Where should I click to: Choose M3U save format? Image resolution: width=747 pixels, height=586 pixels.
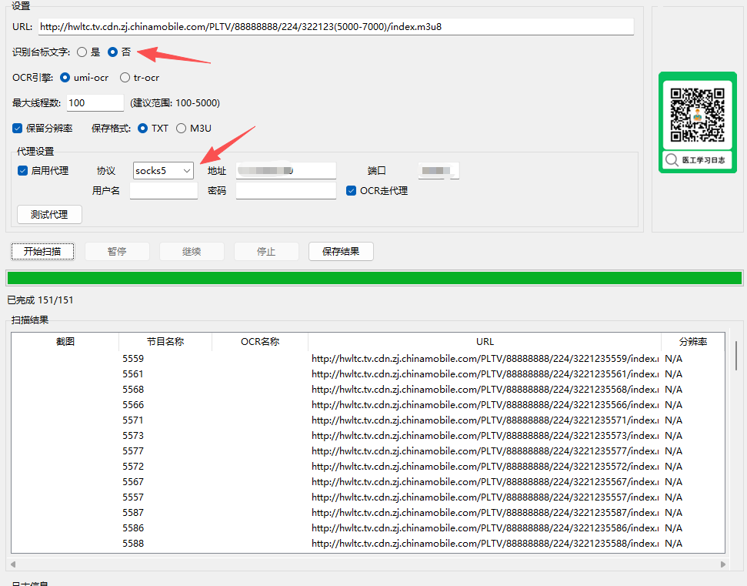[x=182, y=129]
